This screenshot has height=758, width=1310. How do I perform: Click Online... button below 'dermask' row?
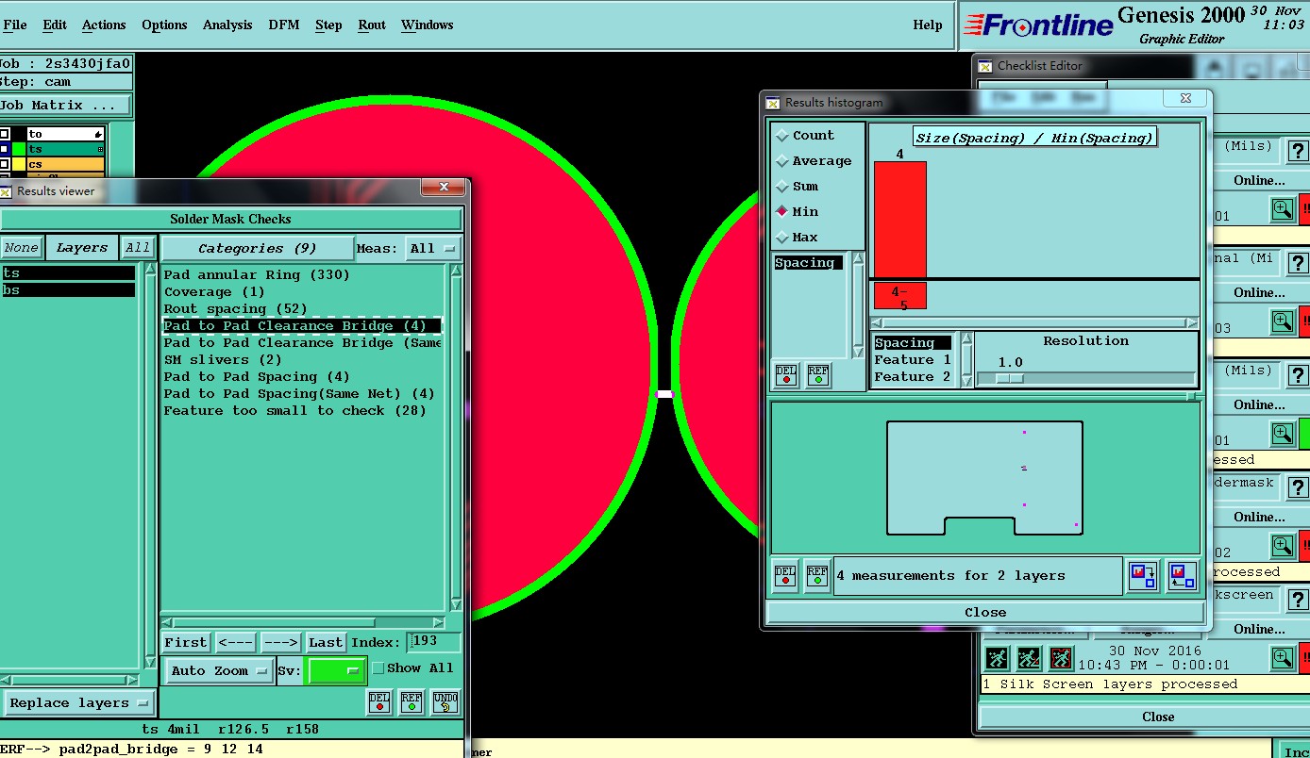pos(1259,517)
